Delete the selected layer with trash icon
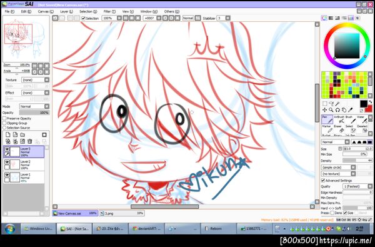375x247 pixels. (x=29, y=141)
